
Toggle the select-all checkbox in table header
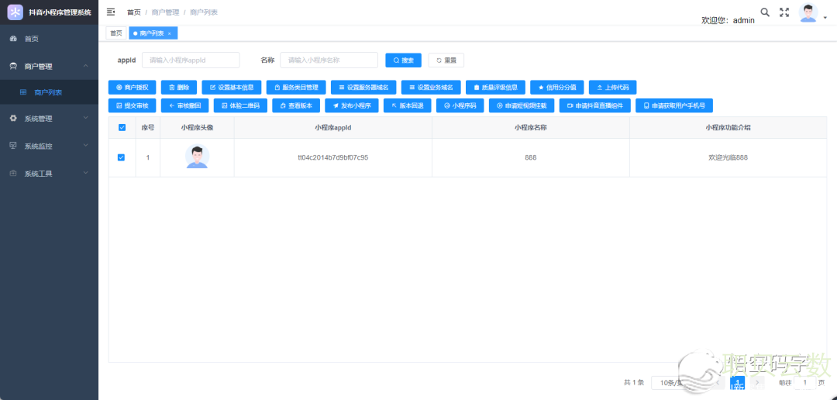coord(122,128)
